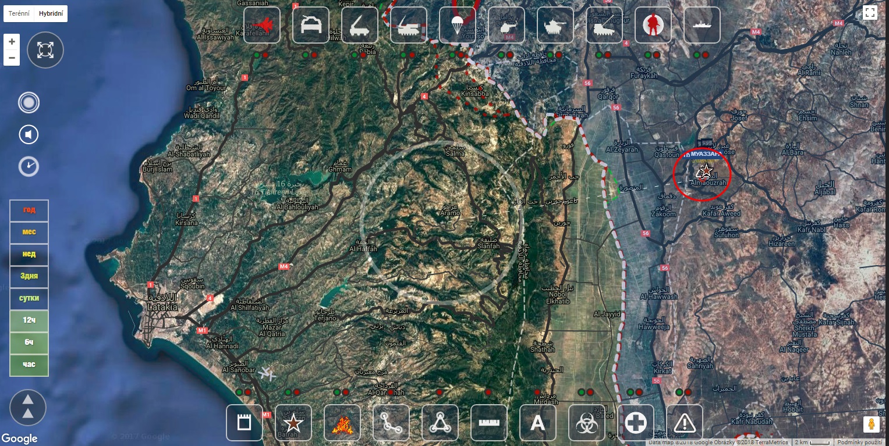Enter fullscreen map view
Image resolution: width=889 pixels, height=446 pixels.
tap(870, 13)
